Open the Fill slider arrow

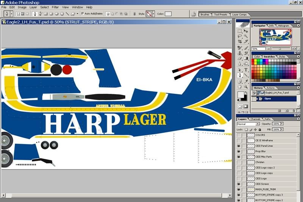pyautogui.click(x=282, y=129)
